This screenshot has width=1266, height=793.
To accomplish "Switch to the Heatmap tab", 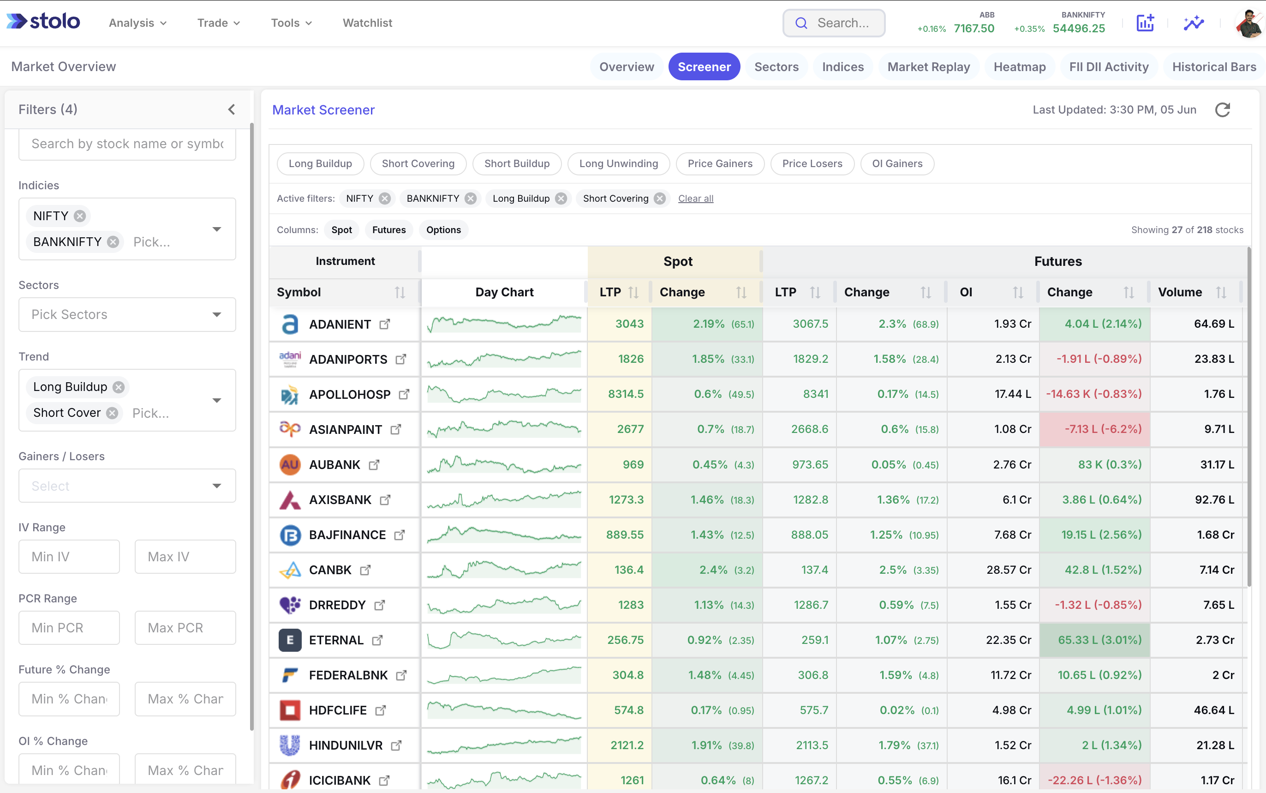I will tap(1020, 66).
